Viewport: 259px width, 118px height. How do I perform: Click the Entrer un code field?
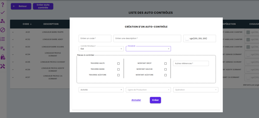pos(95,38)
